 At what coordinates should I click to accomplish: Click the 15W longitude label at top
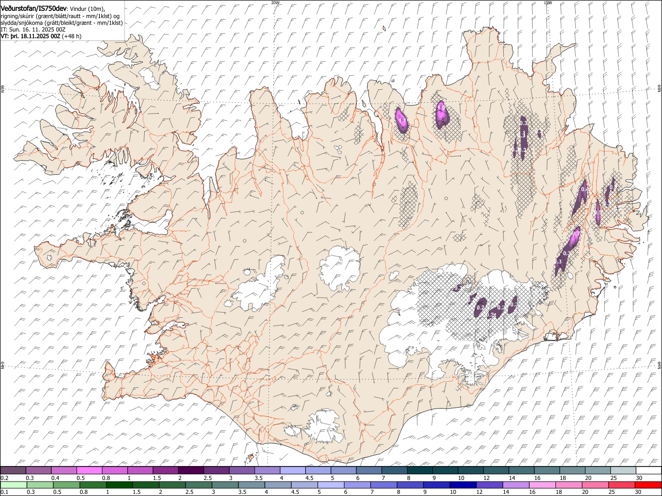click(548, 2)
